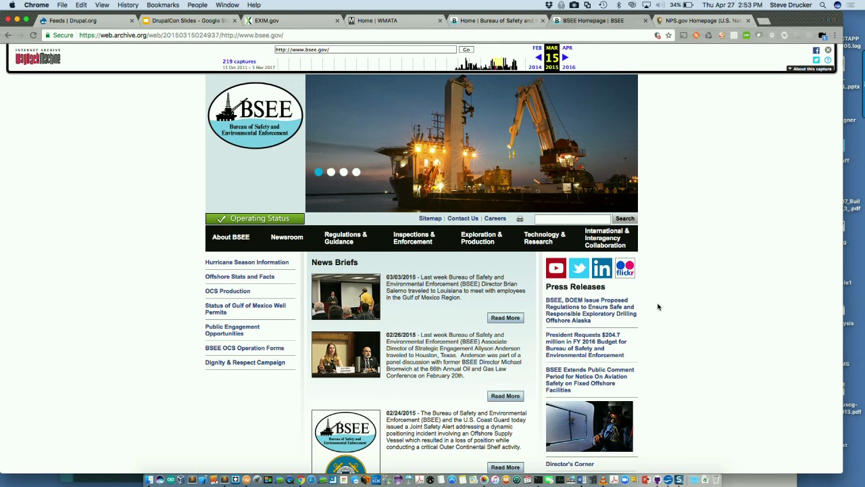The height and width of the screenshot is (487, 865).
Task: Go to previous capture with left arrow
Action: (538, 57)
